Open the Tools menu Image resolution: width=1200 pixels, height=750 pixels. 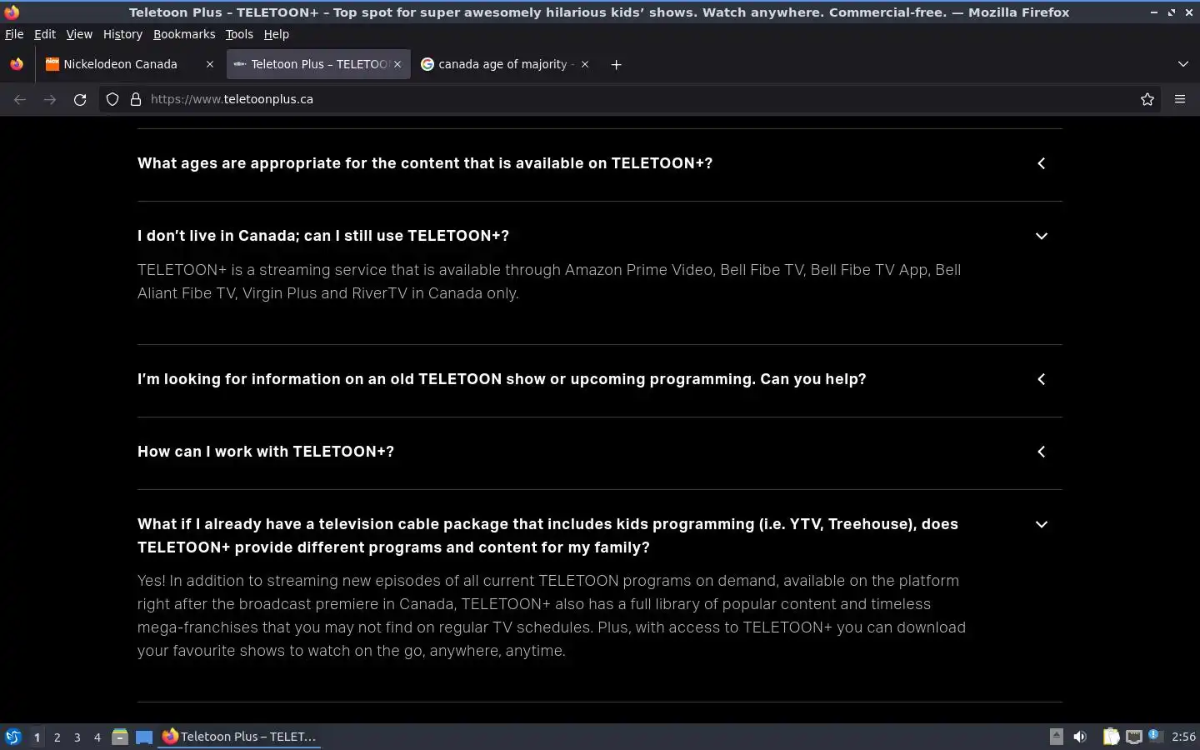tap(239, 34)
